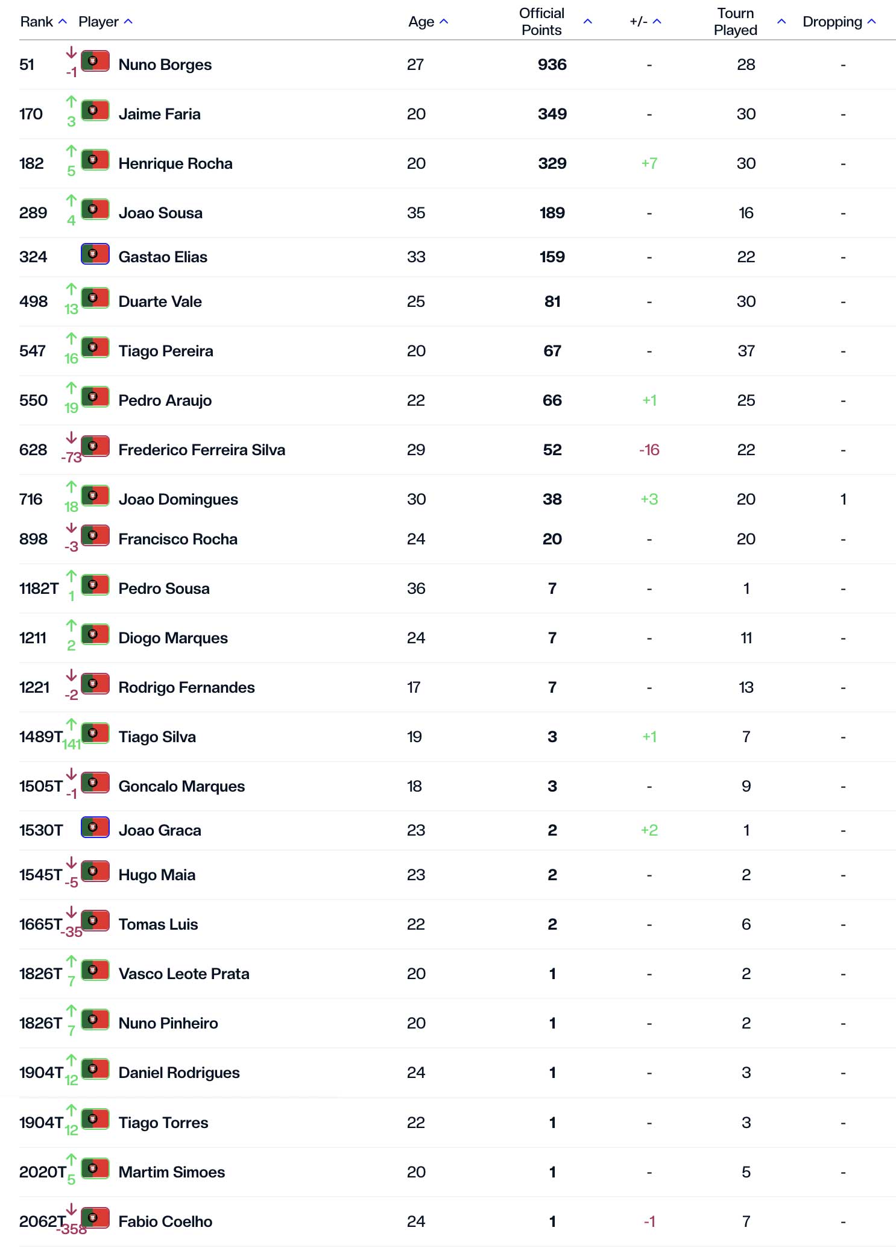896x1248 pixels.
Task: Click the flag icon next to Tiago Silva
Action: click(95, 734)
